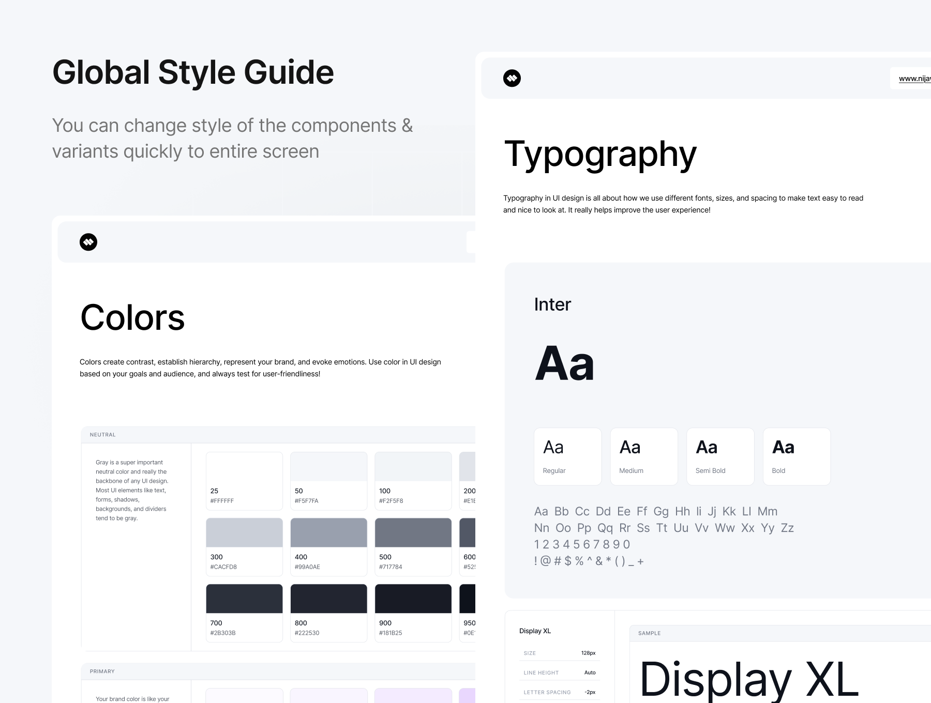The height and width of the screenshot is (703, 931).
Task: Select the neutral 400 #99A0AE swatch
Action: 328,547
